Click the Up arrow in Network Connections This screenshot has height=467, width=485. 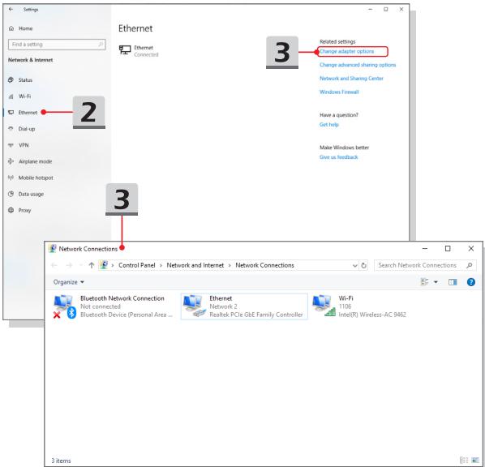click(x=92, y=265)
